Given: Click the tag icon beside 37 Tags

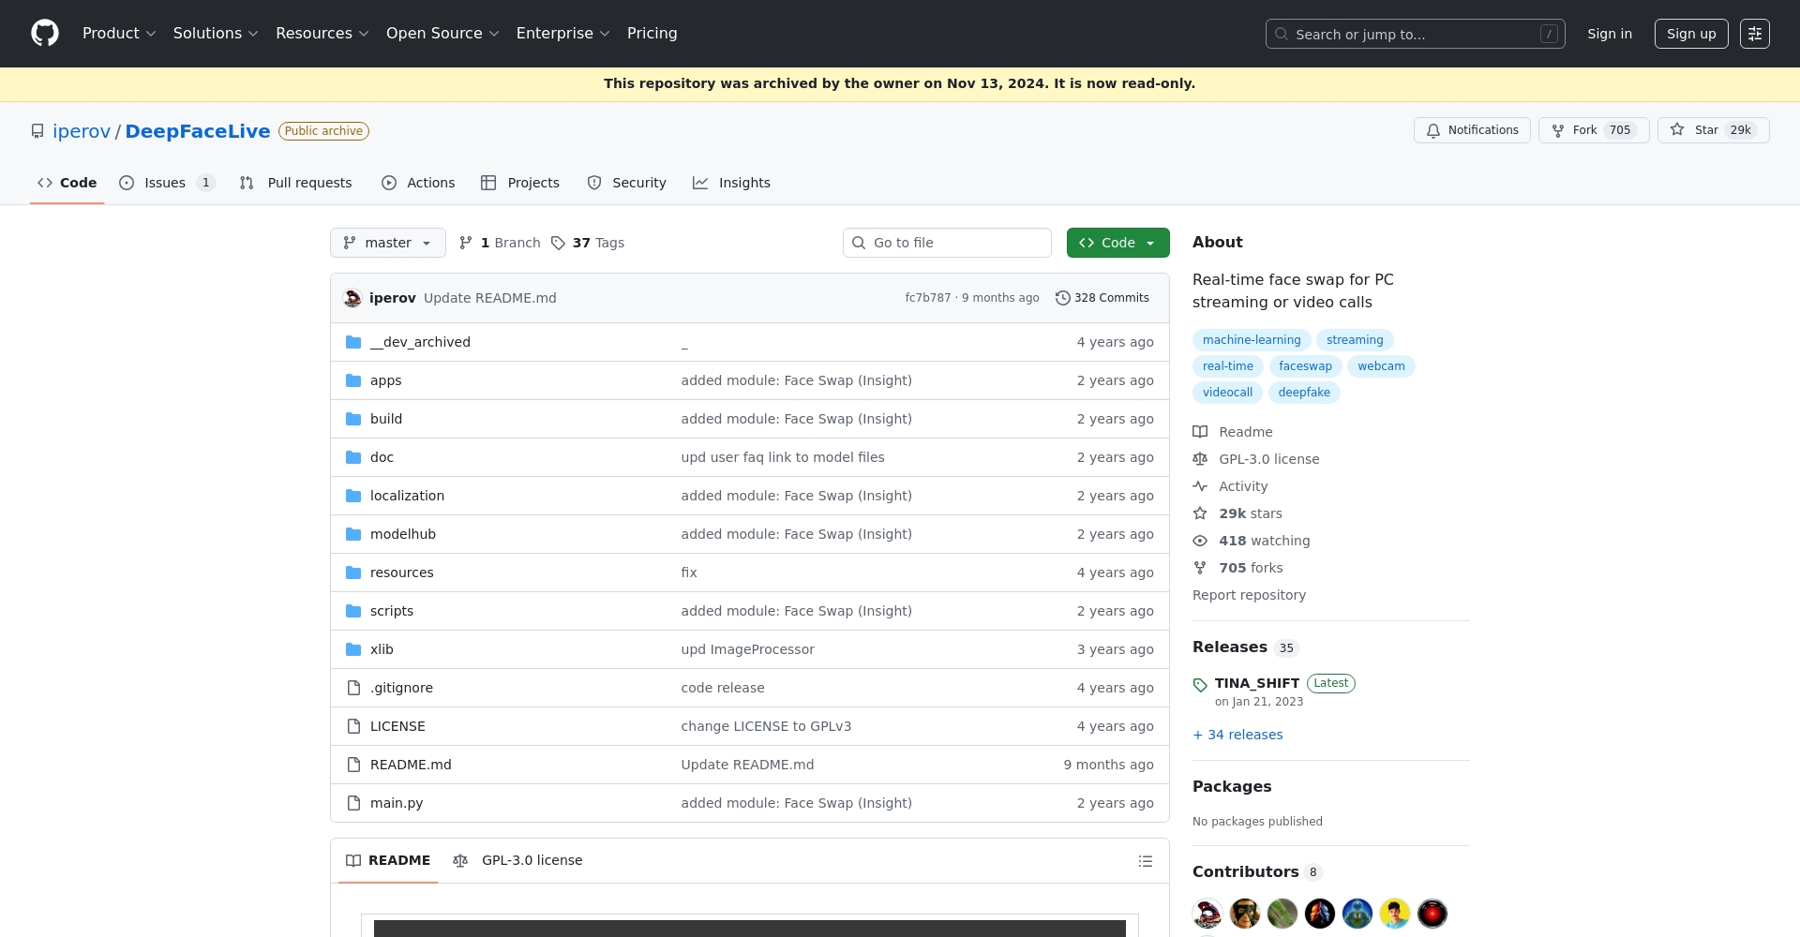Looking at the screenshot, I should pos(558,243).
